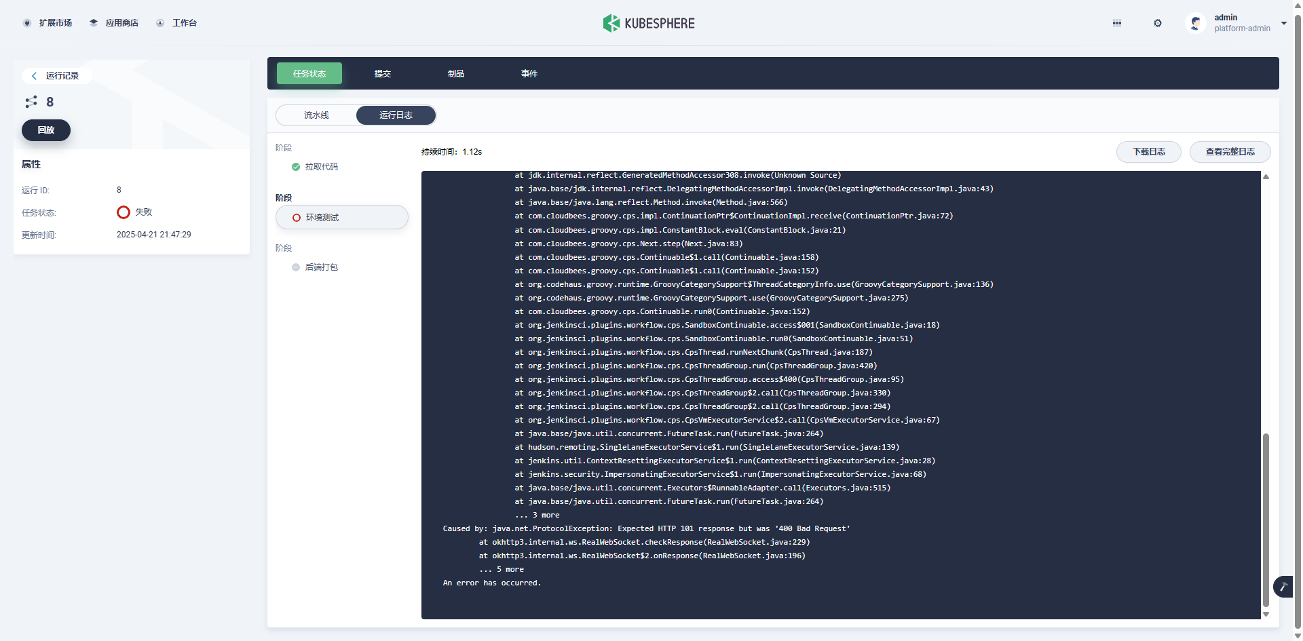The height and width of the screenshot is (641, 1303).
Task: Open the 扩展市场 extension marketplace icon
Action: click(27, 23)
